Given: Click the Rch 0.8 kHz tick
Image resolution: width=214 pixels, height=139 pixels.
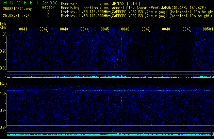Looking at the screenshot, I should [x=3, y=127].
